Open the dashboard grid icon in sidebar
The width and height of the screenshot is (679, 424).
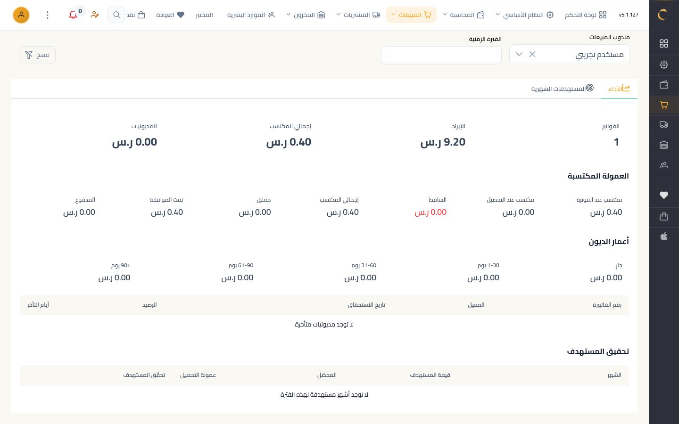coord(664,43)
